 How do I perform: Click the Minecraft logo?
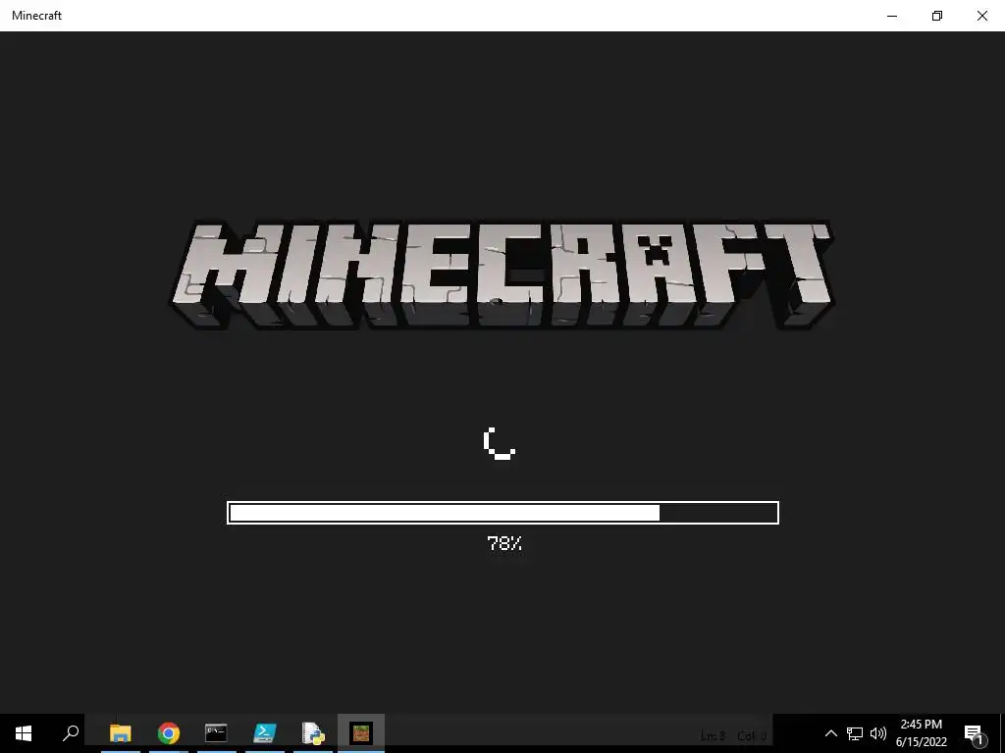click(x=502, y=275)
